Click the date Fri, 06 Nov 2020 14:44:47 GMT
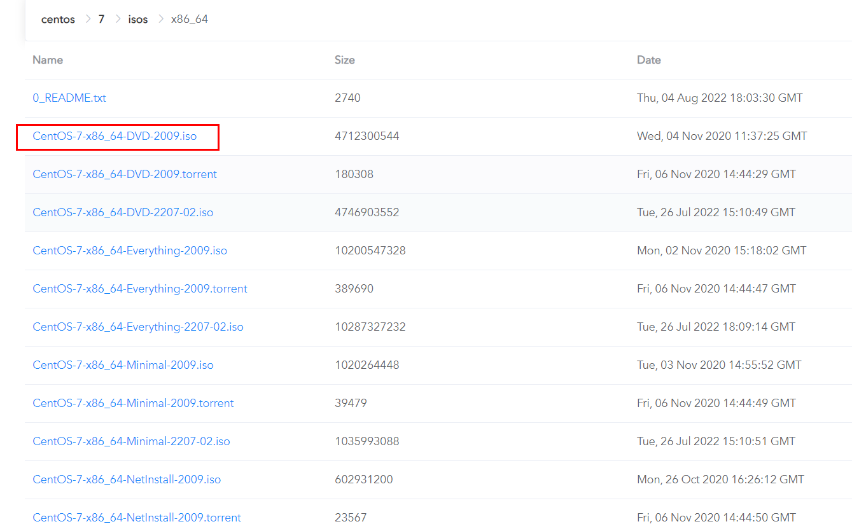Image resolution: width=852 pixels, height=531 pixels. 716,289
